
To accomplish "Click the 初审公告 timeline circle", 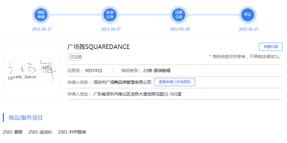I will 110,15.
